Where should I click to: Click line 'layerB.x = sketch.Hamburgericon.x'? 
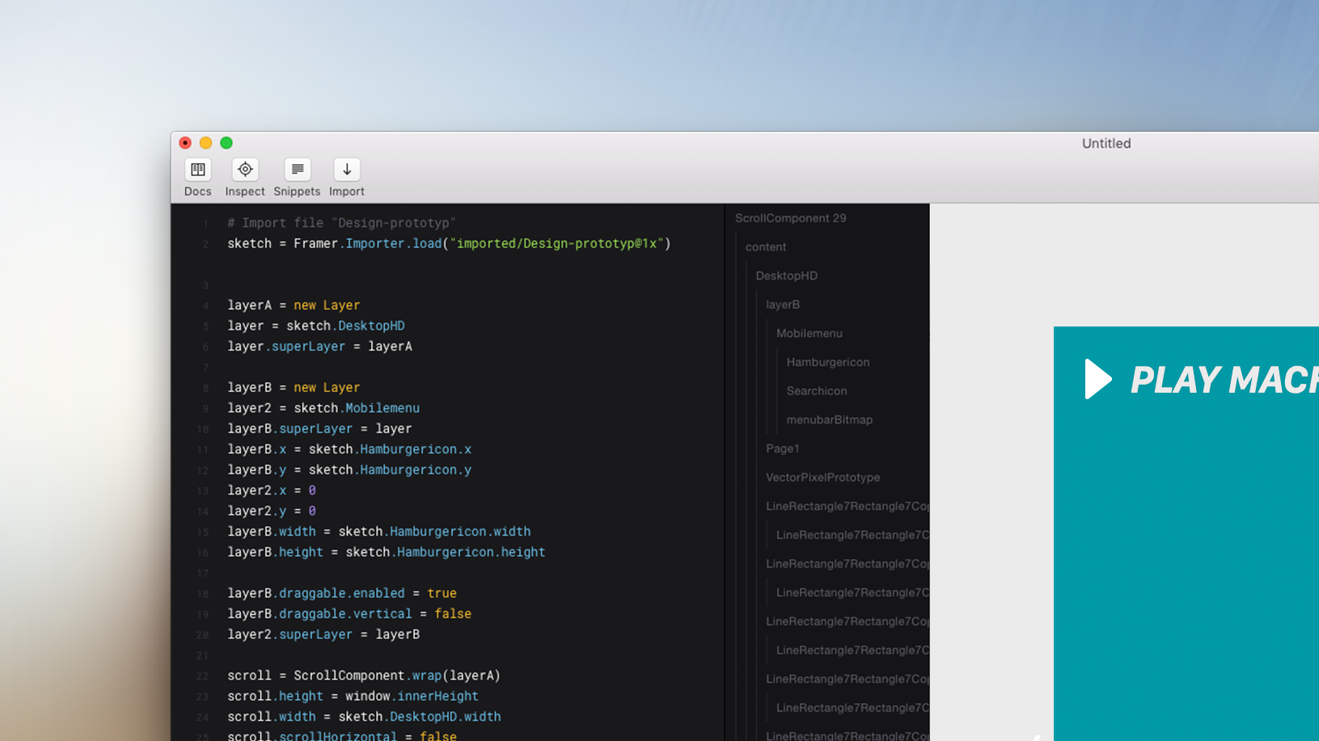[x=349, y=449]
